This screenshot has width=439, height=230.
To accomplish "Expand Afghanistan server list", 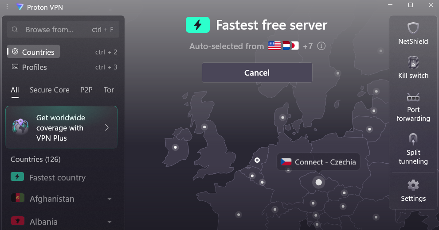I will [110, 199].
